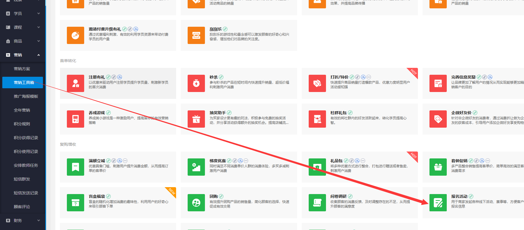Screen dimensions: 524x230
Task: Expand the 学员 menu chevron
Action: point(39,14)
